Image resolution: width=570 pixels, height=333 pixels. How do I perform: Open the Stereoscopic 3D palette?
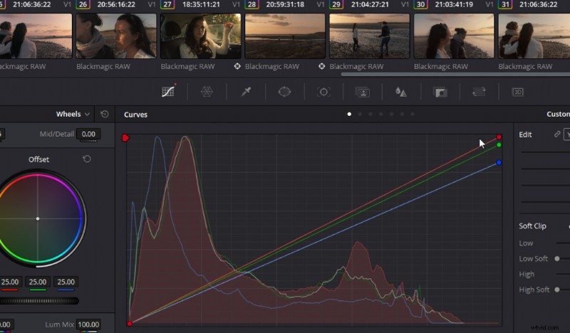[x=518, y=92]
